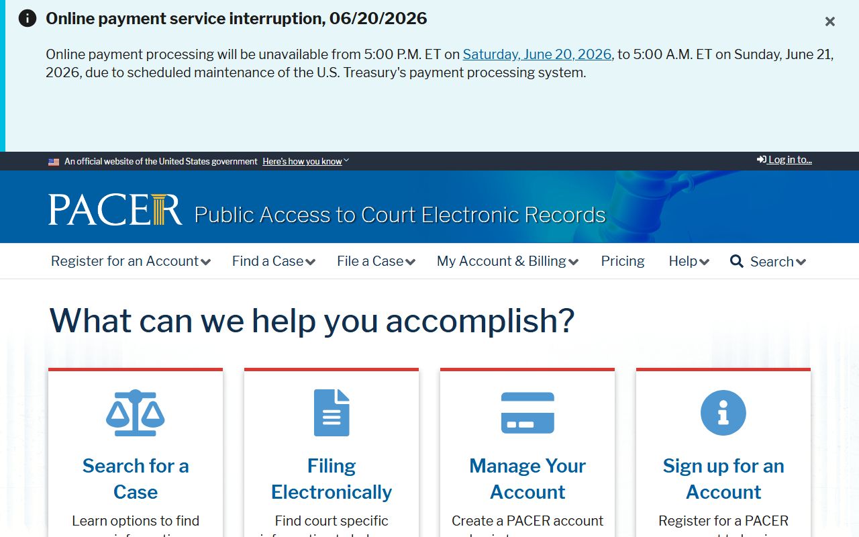Dismiss the payment interruption alert with X

click(x=830, y=21)
